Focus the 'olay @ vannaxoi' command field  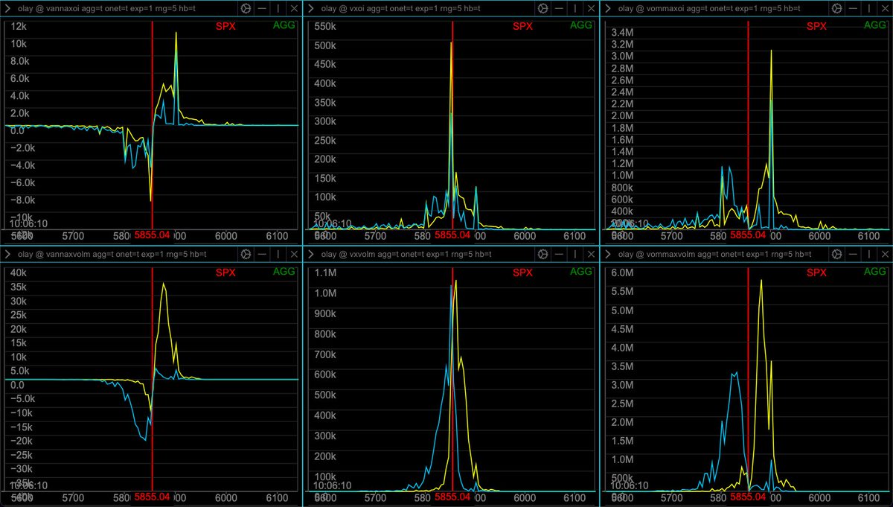124,8
